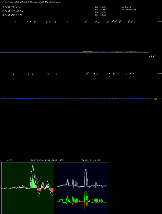Image resolution: width=162 pixels, height=214 pixels.
Task: Click the chart title mentioning MunafaSutra.com
Action: click(32, 2)
